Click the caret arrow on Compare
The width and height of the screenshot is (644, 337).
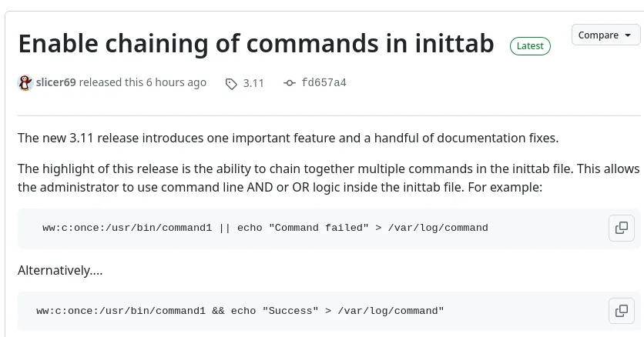628,35
